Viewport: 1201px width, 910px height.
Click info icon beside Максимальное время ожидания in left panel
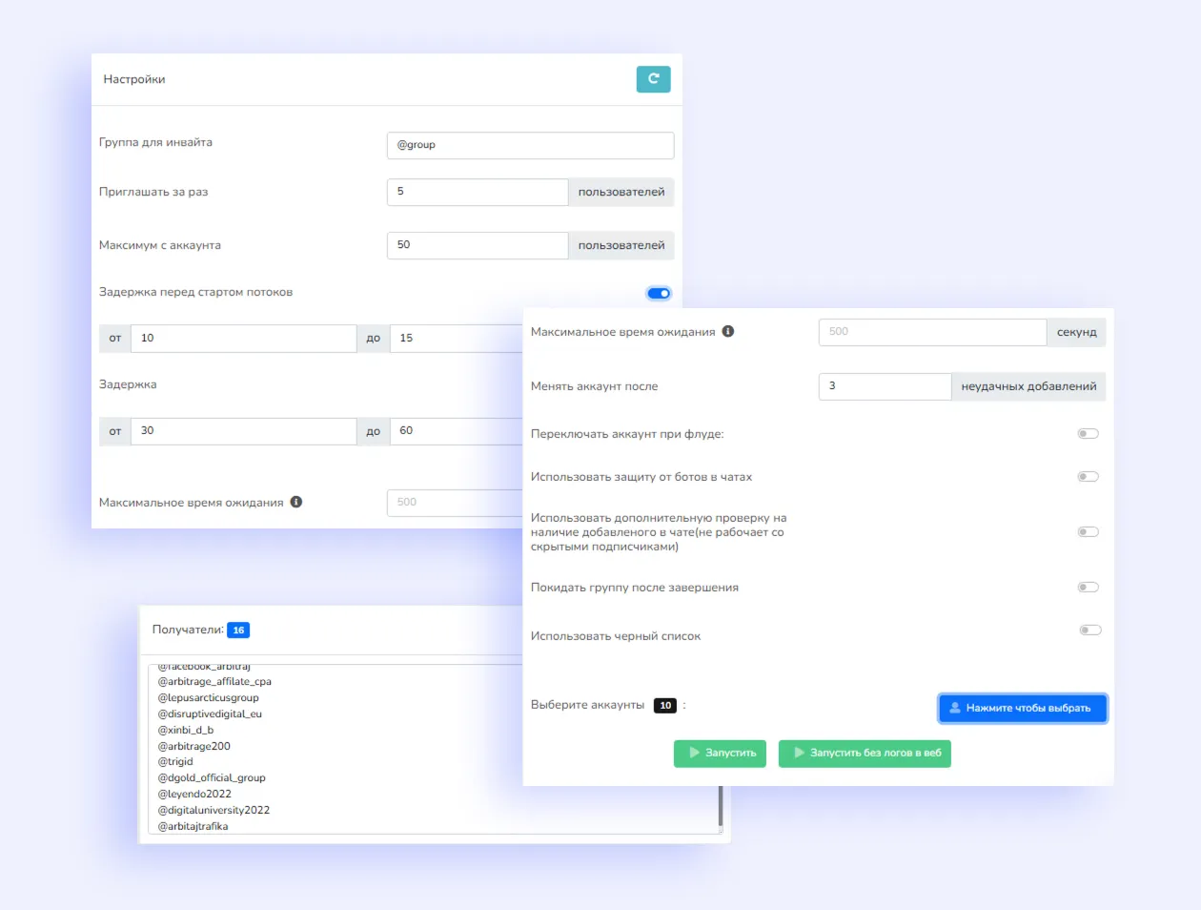(x=296, y=502)
